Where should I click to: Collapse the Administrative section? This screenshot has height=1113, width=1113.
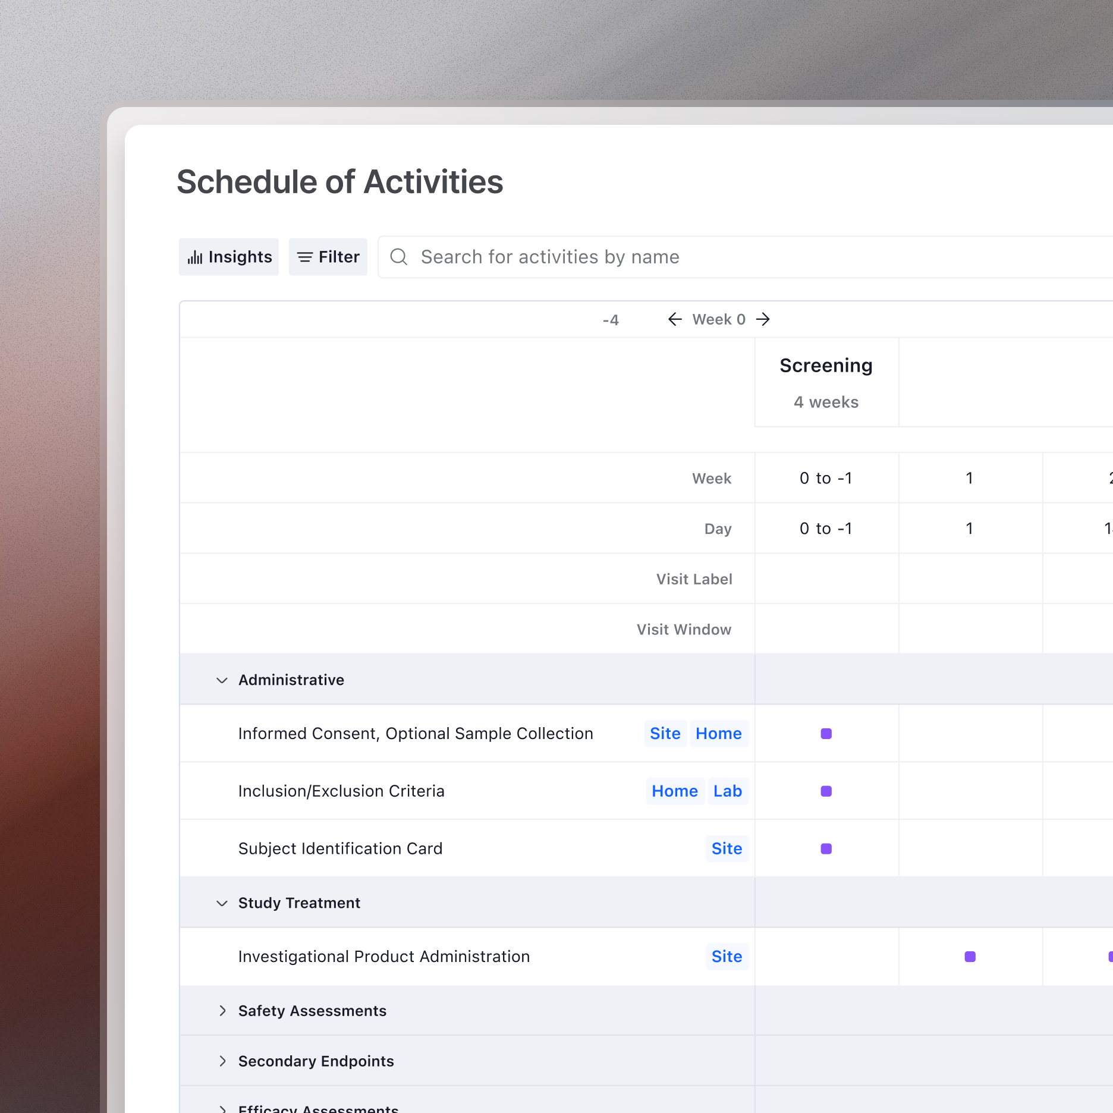point(222,680)
